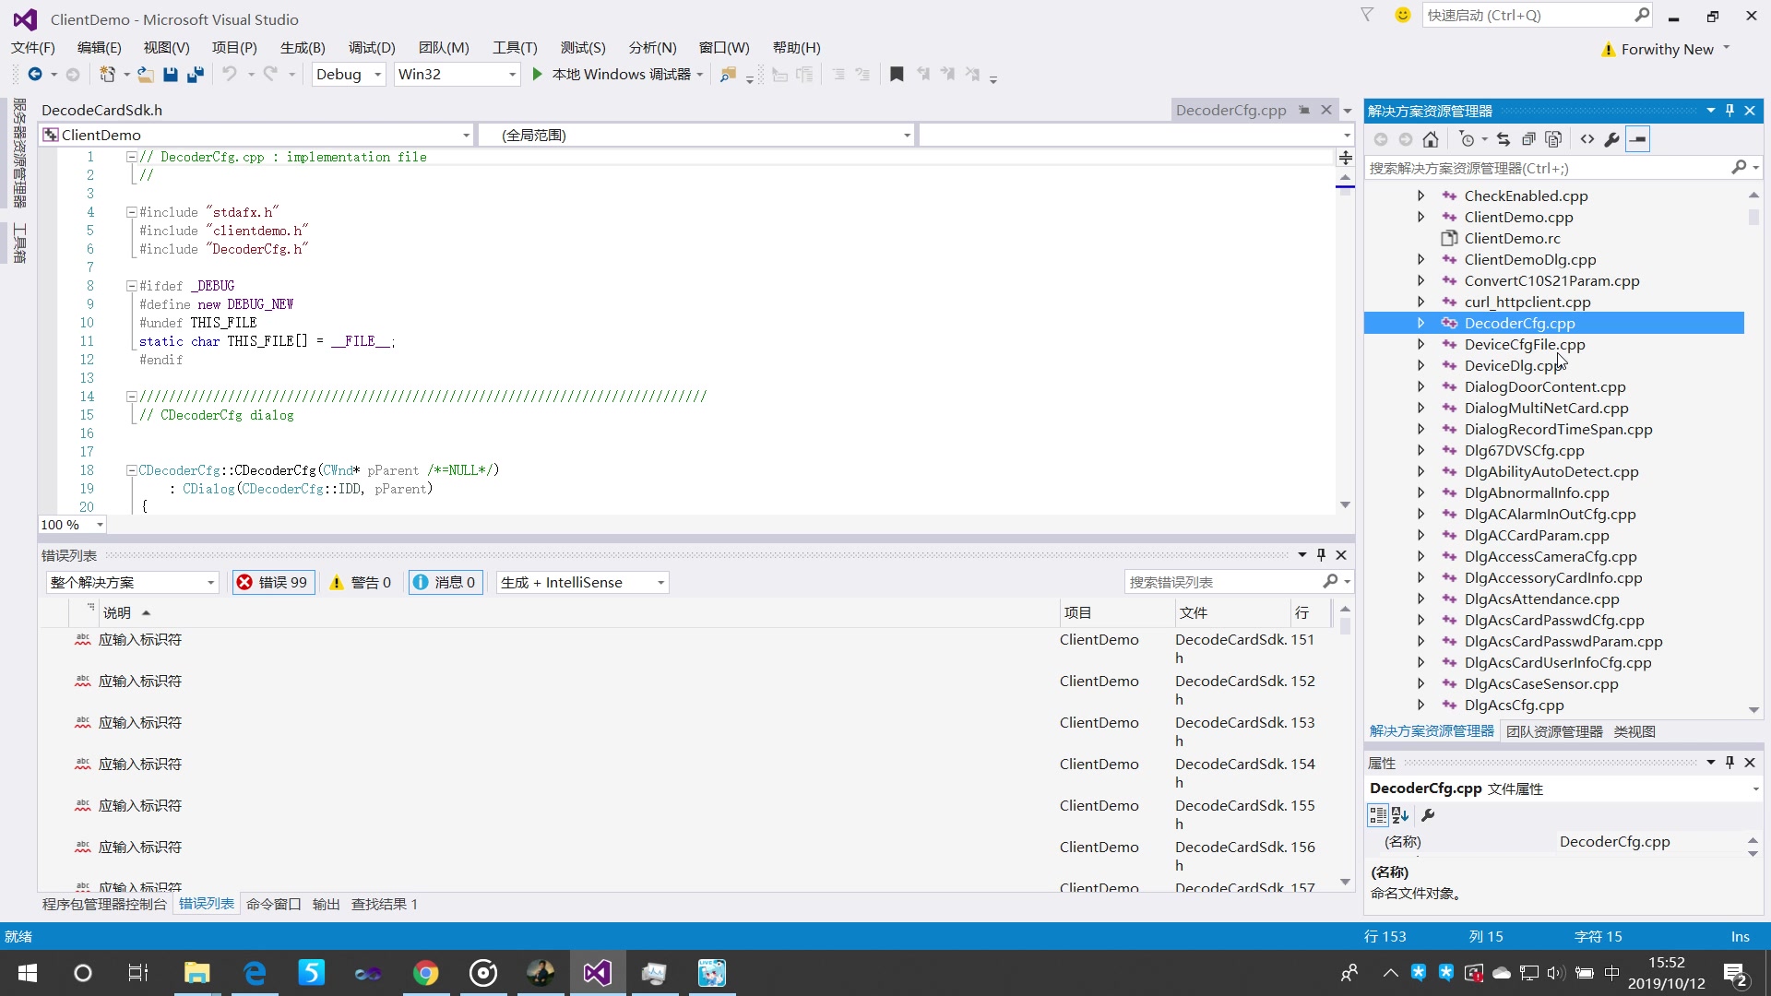Toggle a bookmark with the bookmark icon
The width and height of the screenshot is (1771, 996).
point(897,75)
